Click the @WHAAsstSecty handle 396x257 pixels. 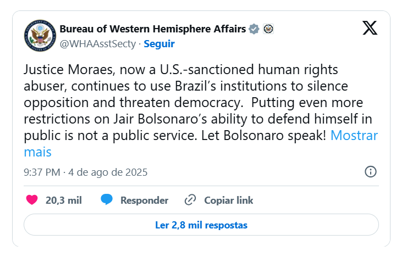pos(98,44)
